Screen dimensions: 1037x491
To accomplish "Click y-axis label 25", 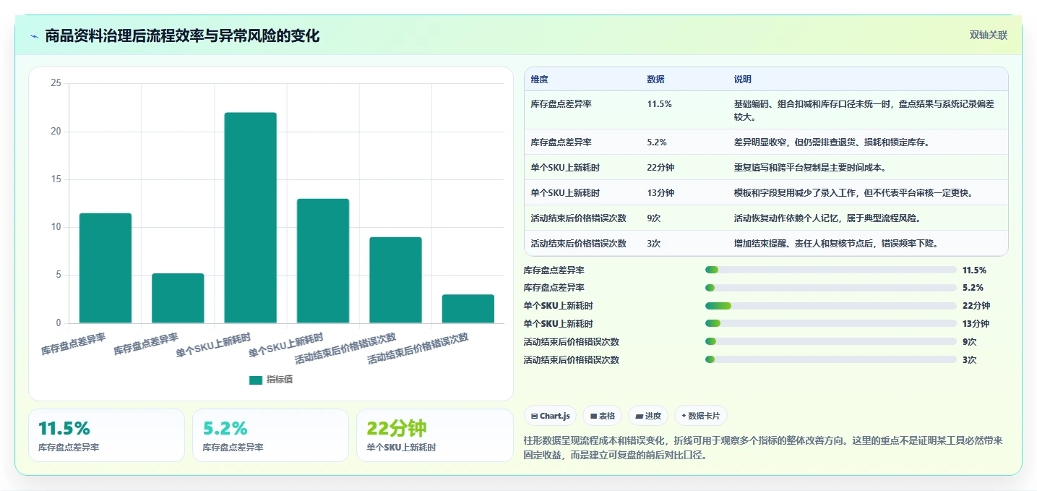I will pos(56,83).
